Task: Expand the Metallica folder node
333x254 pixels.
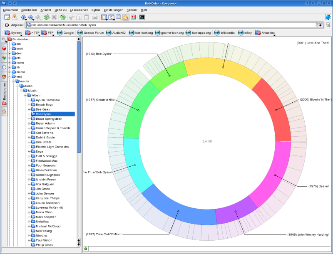Action: pyautogui.click(x=29, y=221)
